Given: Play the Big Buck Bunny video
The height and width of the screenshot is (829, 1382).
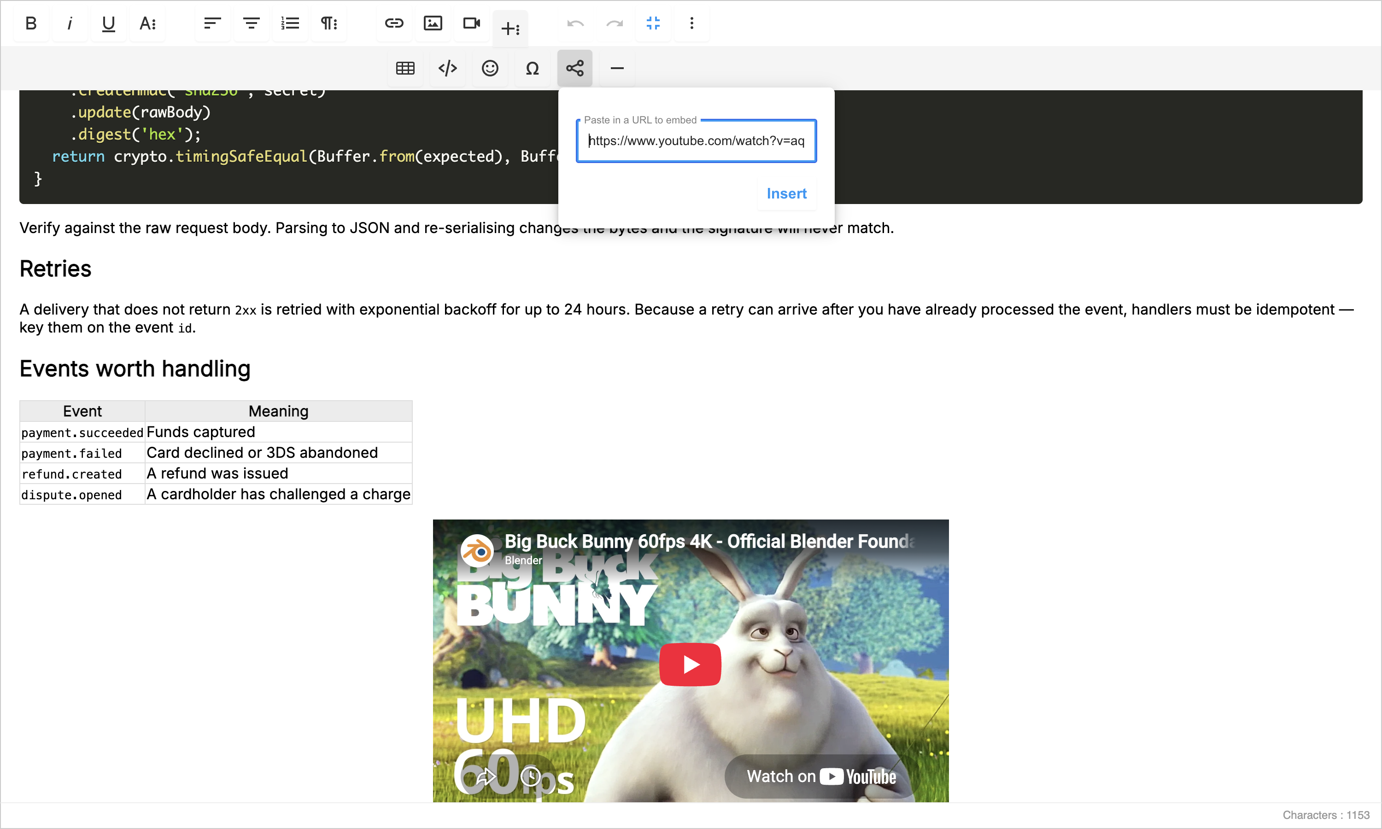Looking at the screenshot, I should pos(691,665).
